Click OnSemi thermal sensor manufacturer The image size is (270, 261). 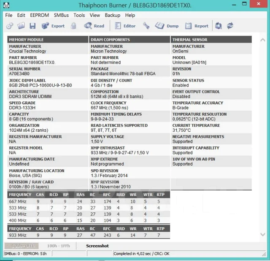pyautogui.click(x=180, y=51)
